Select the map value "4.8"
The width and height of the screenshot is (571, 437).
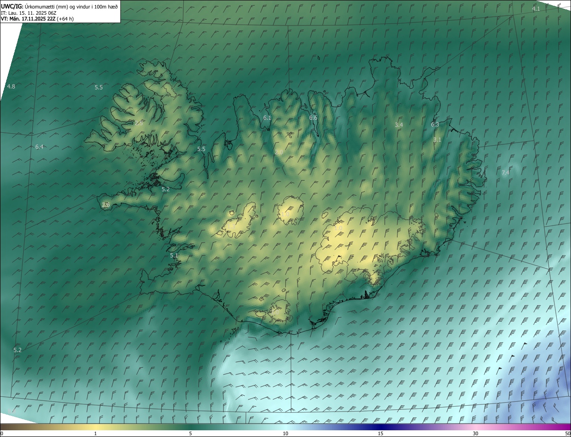coord(11,86)
